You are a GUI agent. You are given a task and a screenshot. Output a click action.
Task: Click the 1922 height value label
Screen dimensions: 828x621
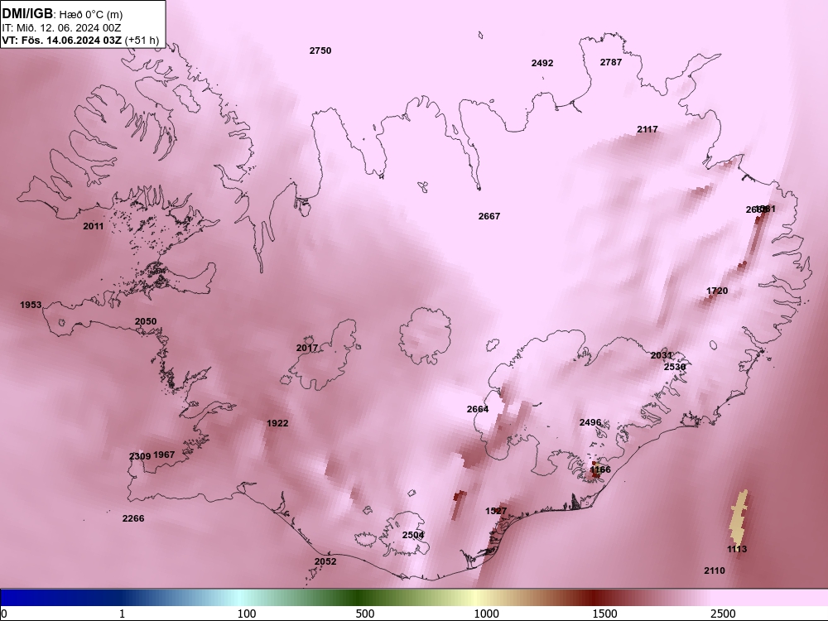277,423
